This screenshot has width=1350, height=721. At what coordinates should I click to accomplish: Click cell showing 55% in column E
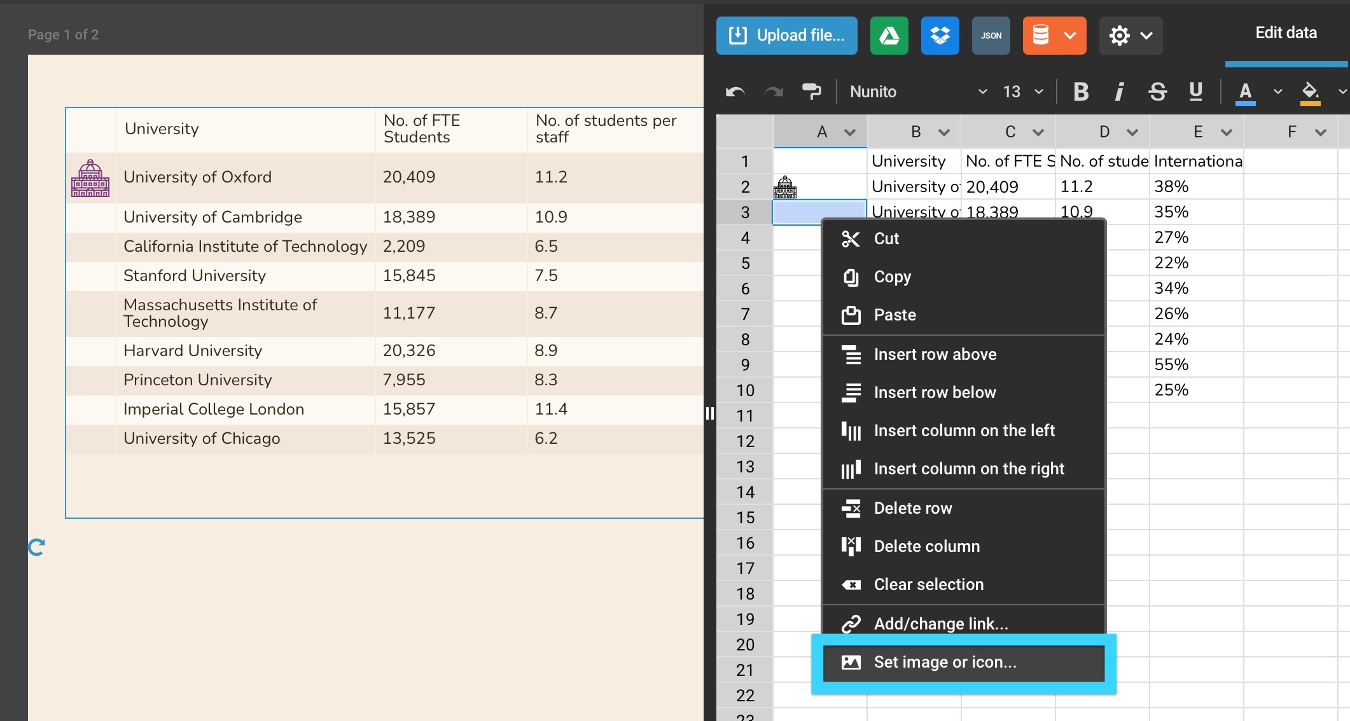coord(1196,365)
